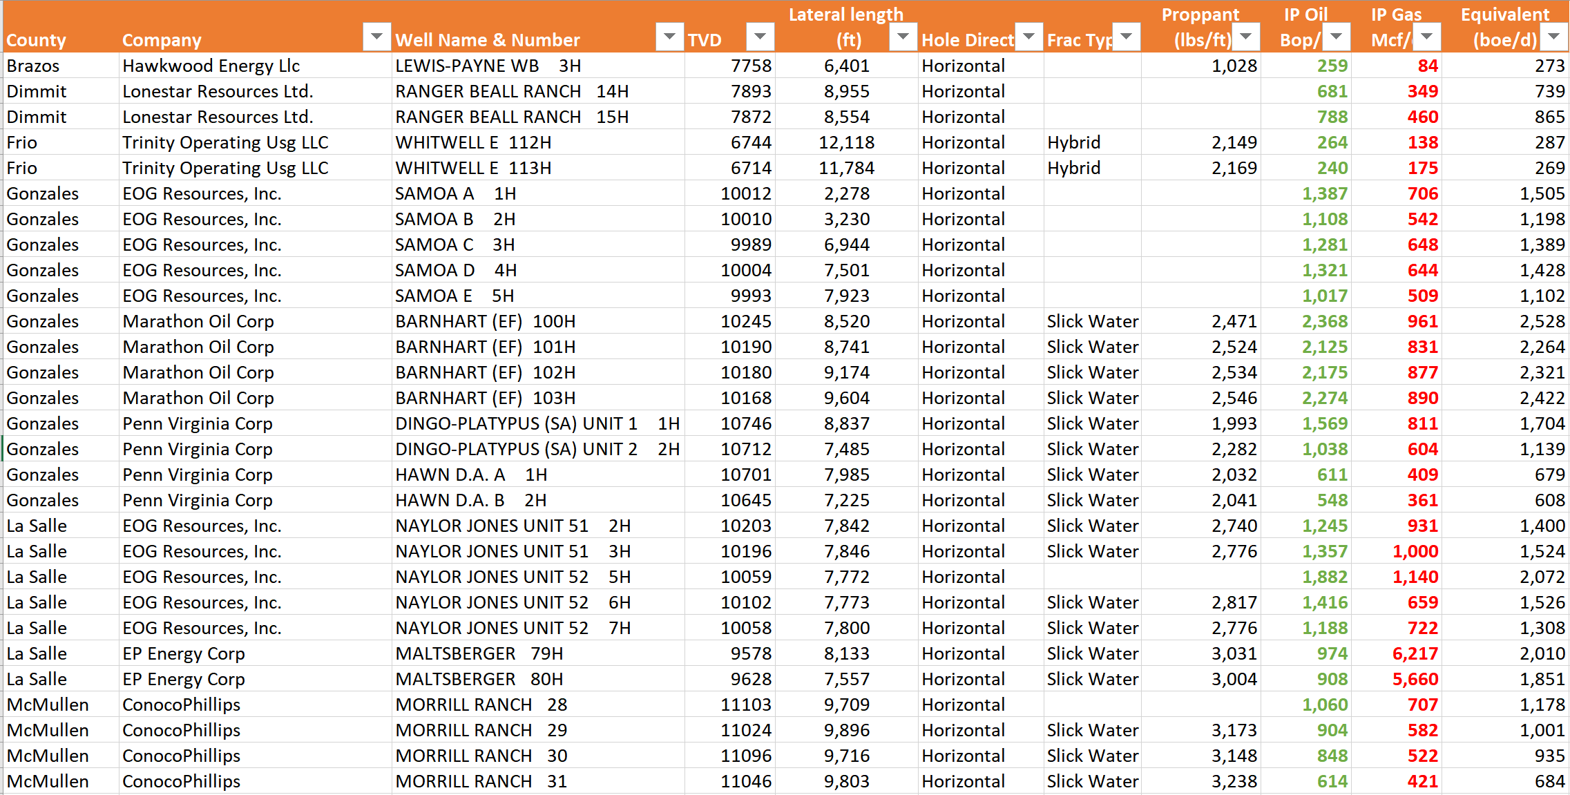The height and width of the screenshot is (795, 1570).
Task: Click the RANGER BEALL RANCH 14H cell
Action: point(539,91)
